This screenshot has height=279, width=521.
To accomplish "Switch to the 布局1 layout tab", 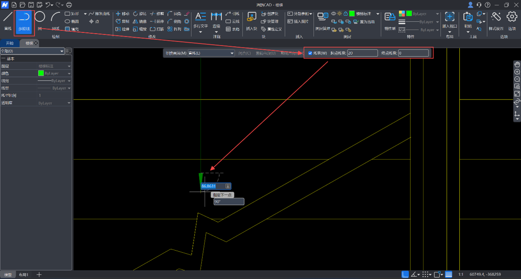I will tap(23, 274).
